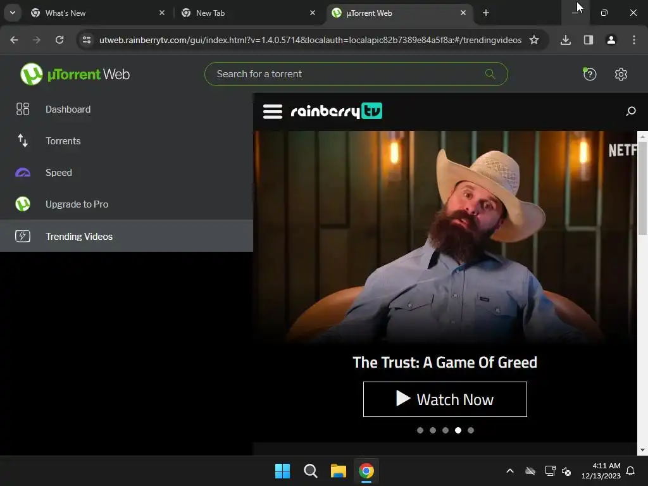Select fifth carousel dot
This screenshot has height=486, width=648.
pyautogui.click(x=471, y=430)
